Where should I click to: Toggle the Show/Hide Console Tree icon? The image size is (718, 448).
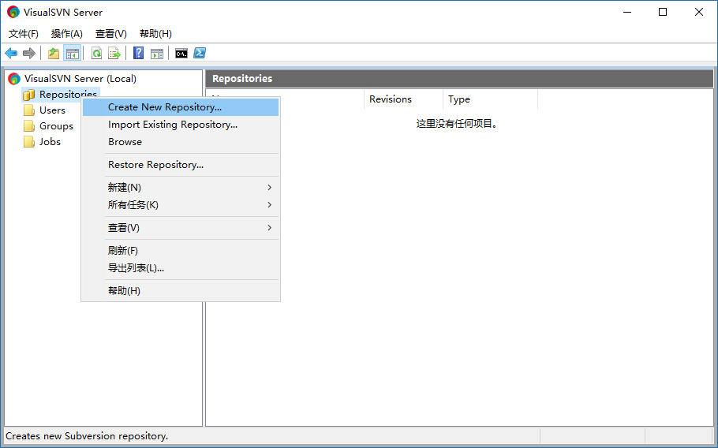tap(73, 53)
